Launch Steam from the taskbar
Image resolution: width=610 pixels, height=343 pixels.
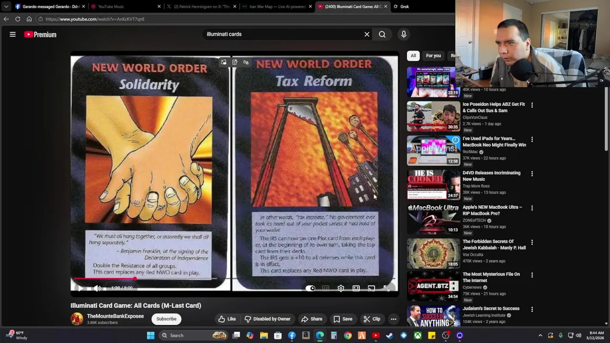pyautogui.click(x=390, y=335)
